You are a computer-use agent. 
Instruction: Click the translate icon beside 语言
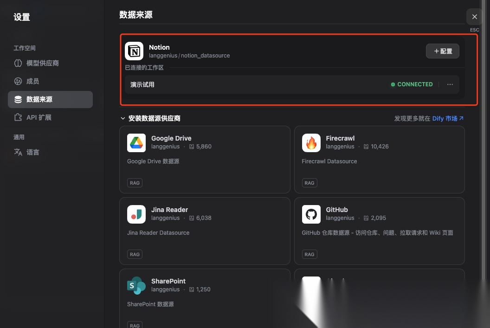click(x=18, y=152)
